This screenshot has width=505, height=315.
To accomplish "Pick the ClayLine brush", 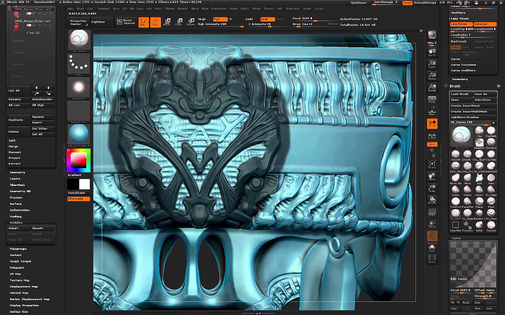I will [x=491, y=226].
